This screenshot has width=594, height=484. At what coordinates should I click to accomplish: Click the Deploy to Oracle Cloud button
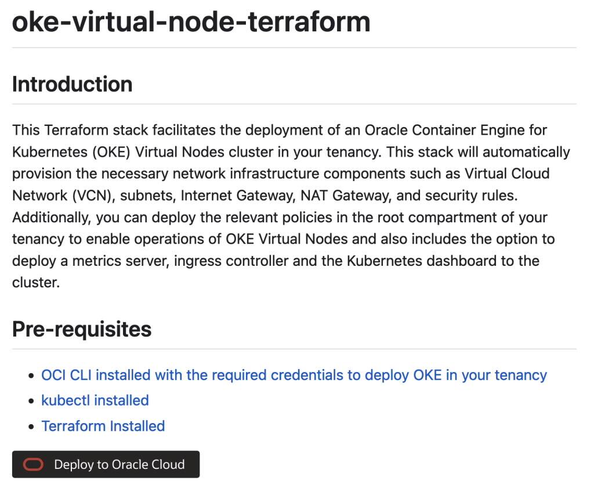point(106,464)
